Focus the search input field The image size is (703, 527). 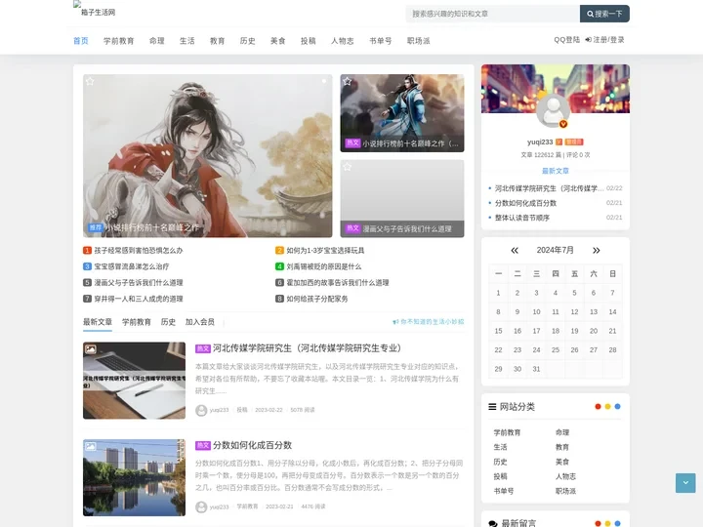point(493,14)
